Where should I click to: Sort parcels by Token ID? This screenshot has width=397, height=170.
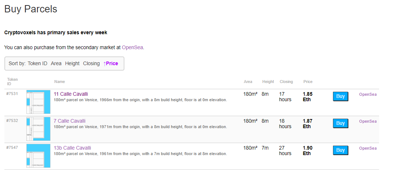click(x=37, y=63)
